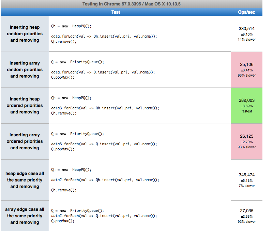Viewport: 273px width, 231px height.
Task: Select the array edge case same priority row label
Action: pos(25,216)
